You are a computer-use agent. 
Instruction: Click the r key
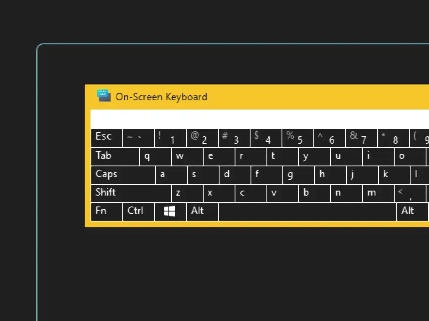coord(251,157)
